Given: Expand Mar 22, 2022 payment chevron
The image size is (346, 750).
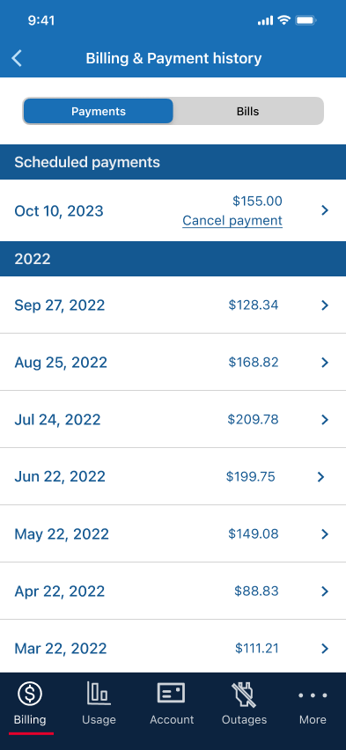Looking at the screenshot, I should pyautogui.click(x=325, y=648).
